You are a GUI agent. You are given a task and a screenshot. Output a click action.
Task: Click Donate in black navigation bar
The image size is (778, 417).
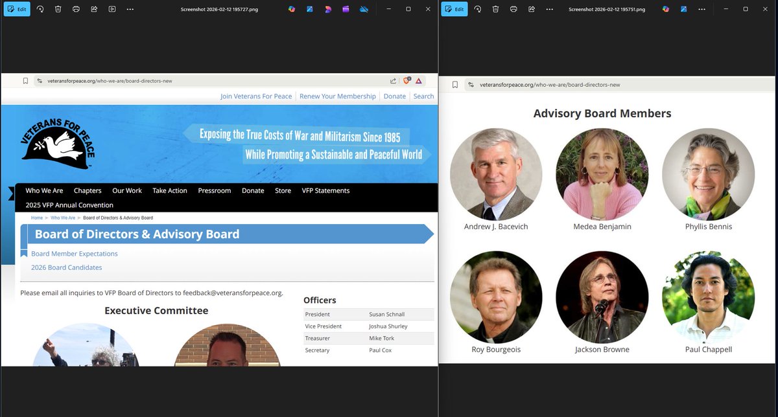point(253,190)
